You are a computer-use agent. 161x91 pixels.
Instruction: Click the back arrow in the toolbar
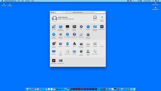[58, 12]
